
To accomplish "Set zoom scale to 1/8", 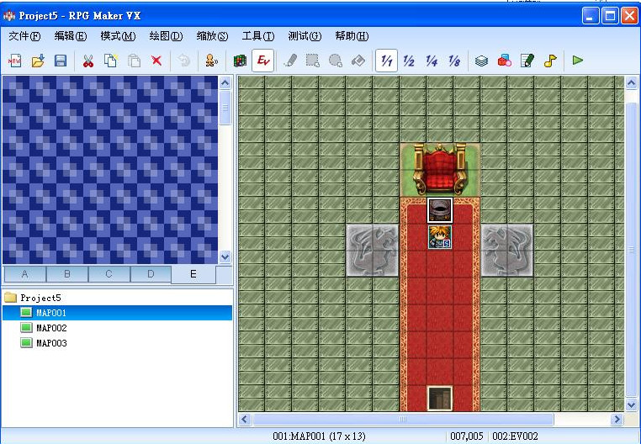I will coord(454,61).
